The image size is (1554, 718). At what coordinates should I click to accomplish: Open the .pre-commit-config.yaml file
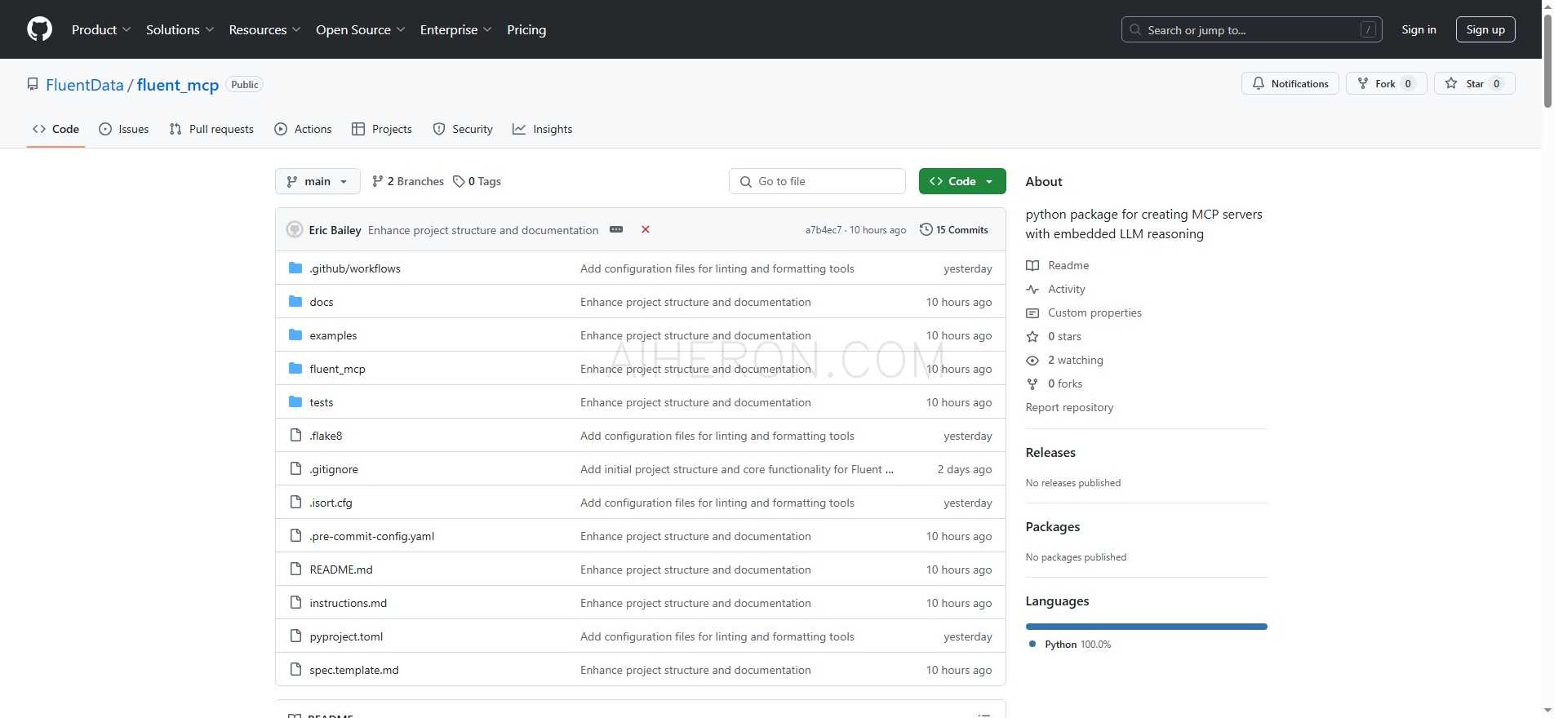(372, 536)
